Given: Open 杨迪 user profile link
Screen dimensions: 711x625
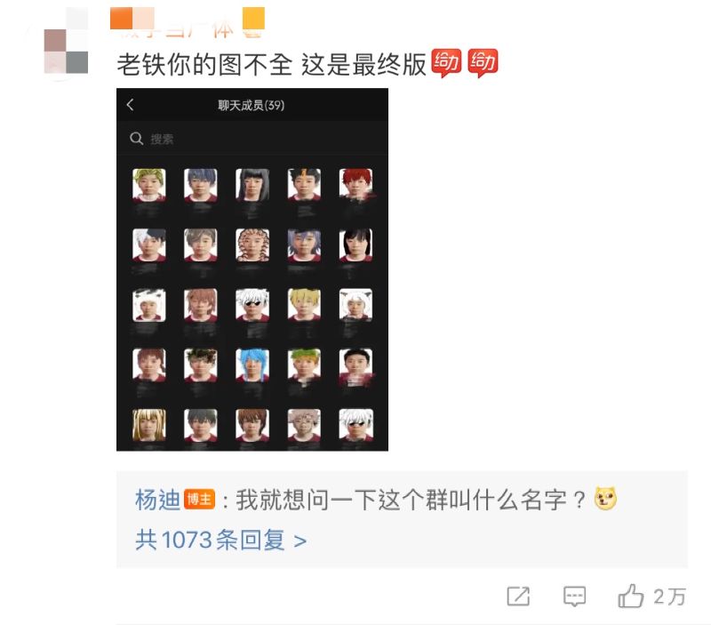Looking at the screenshot, I should click(x=158, y=500).
